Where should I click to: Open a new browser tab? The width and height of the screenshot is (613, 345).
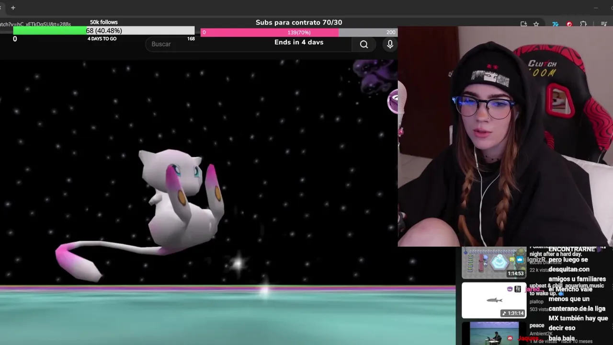point(13,8)
